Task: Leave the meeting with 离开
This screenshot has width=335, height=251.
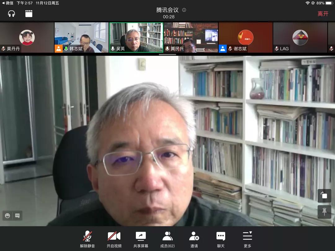Action: pos(323,14)
